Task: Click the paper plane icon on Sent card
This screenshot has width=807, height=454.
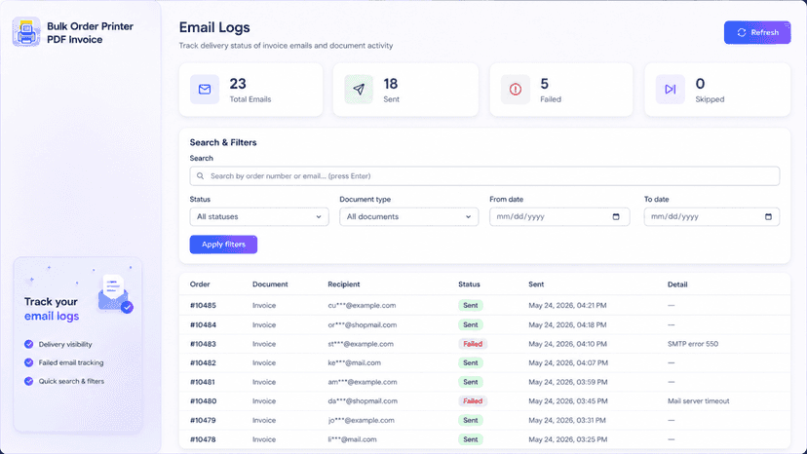Action: [359, 89]
